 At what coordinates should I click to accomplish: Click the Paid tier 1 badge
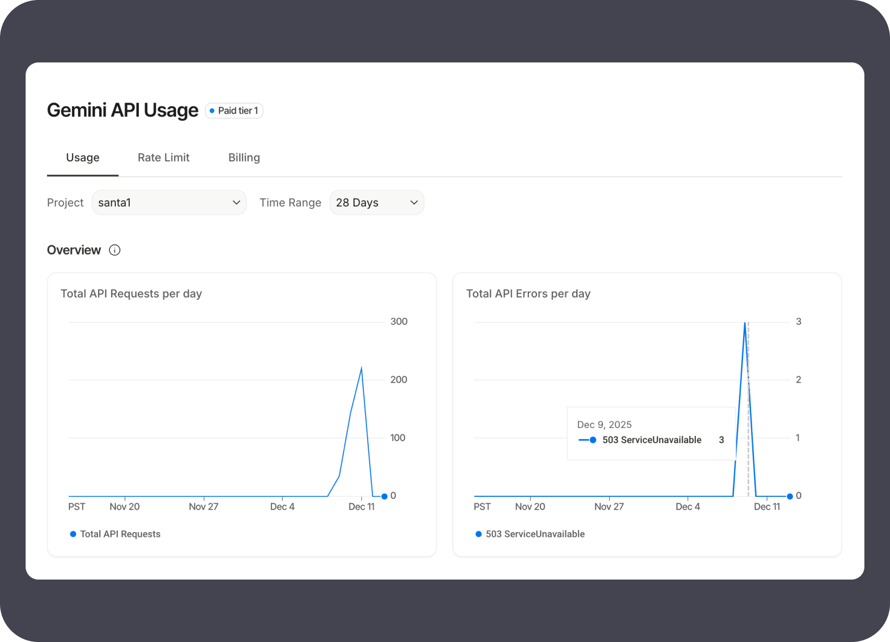[234, 110]
